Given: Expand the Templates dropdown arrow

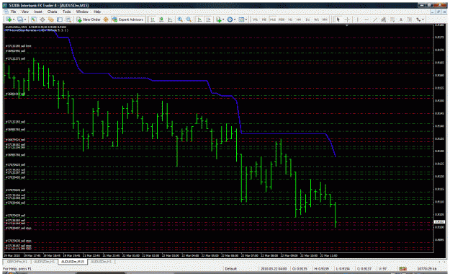Looking at the screenshot, I should tap(246, 19).
